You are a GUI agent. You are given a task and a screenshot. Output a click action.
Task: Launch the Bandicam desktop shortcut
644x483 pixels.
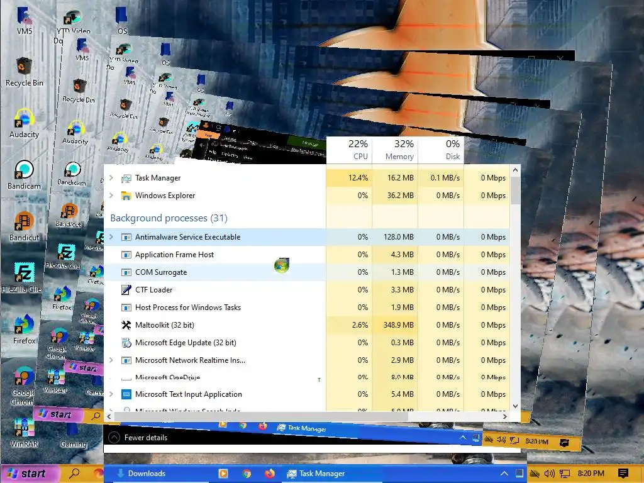(x=25, y=175)
